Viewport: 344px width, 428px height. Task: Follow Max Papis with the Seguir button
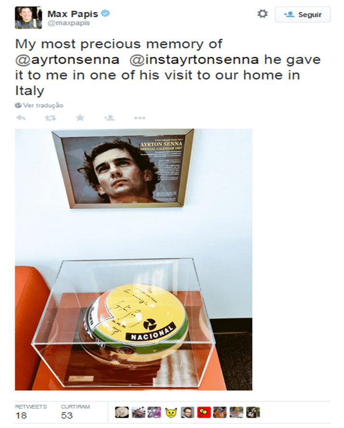[x=303, y=14]
